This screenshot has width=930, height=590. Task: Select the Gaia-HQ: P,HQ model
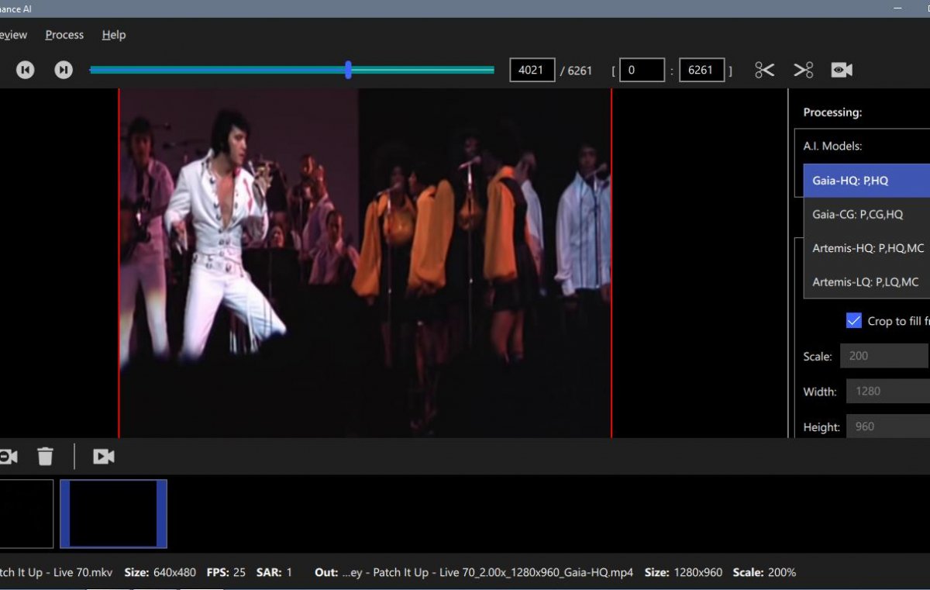[x=866, y=181]
